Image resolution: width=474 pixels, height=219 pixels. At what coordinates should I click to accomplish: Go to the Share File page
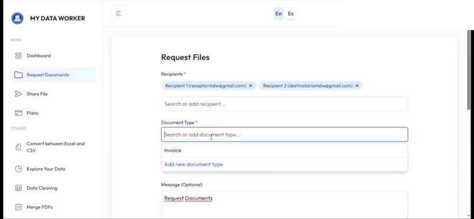(x=53, y=94)
